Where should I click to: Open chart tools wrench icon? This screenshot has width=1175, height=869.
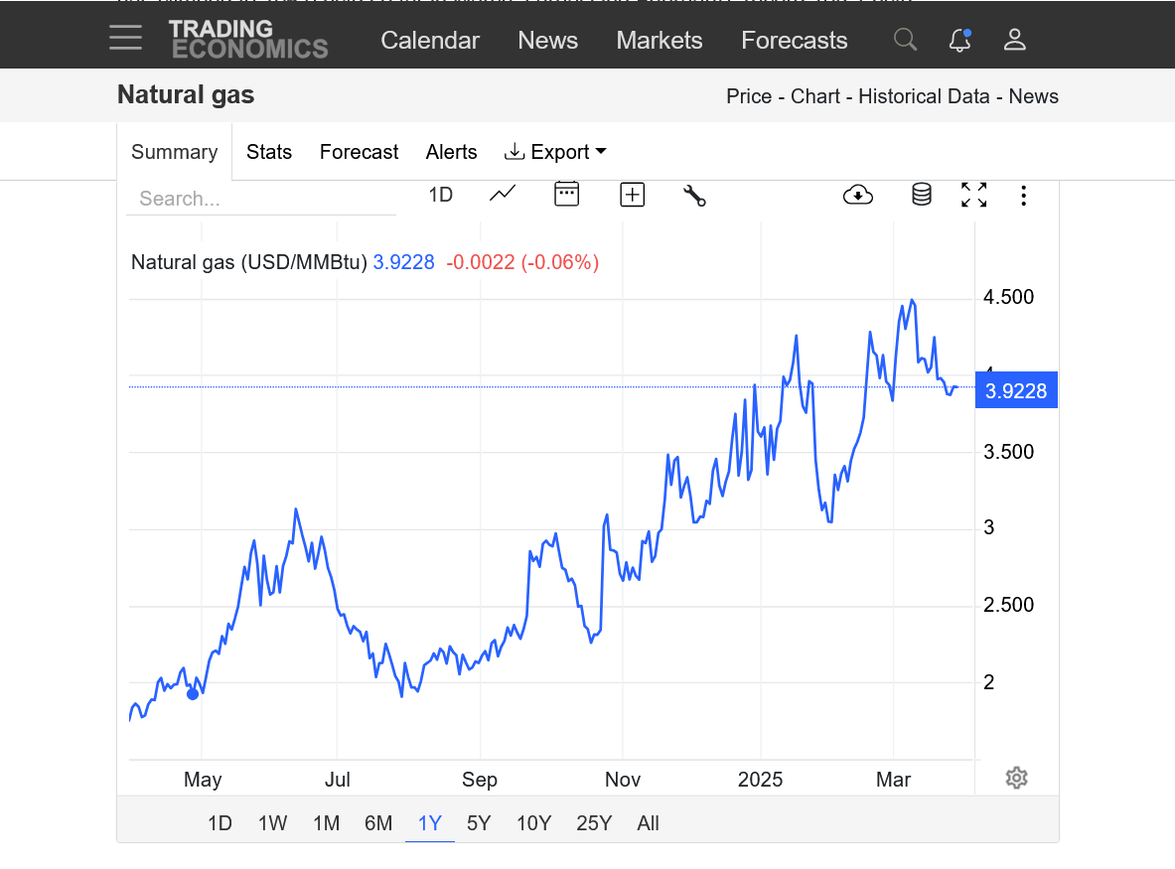tap(694, 195)
